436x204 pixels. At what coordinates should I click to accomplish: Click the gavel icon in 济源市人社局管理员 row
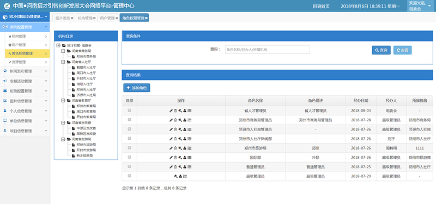tap(180, 129)
